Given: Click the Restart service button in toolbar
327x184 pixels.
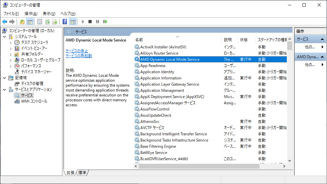Looking at the screenshot, I should [105, 22].
